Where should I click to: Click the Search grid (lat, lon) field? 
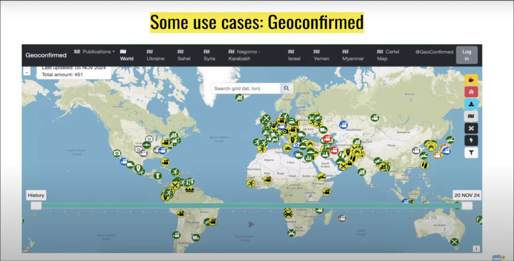tap(245, 88)
